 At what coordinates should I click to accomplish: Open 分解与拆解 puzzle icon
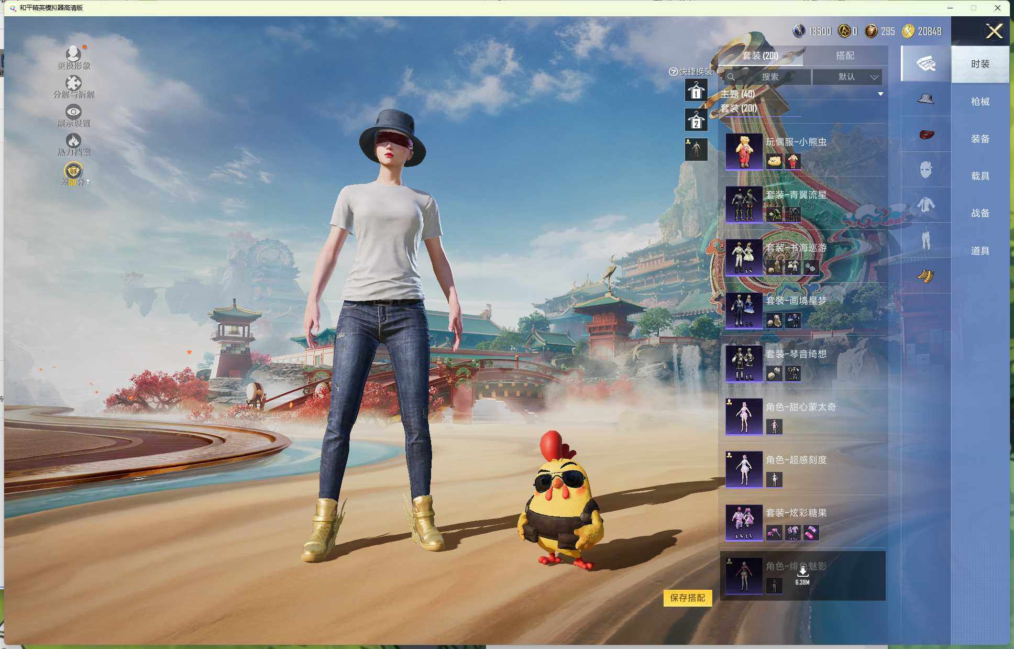(x=73, y=83)
